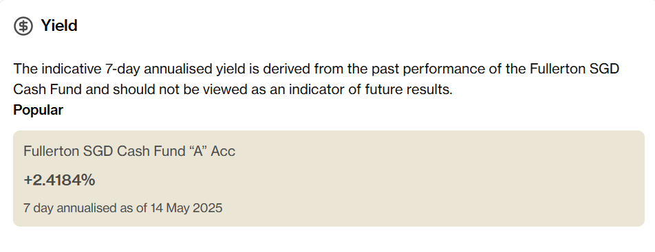Open the Fullerton SGD Cash Fund card

[329, 179]
